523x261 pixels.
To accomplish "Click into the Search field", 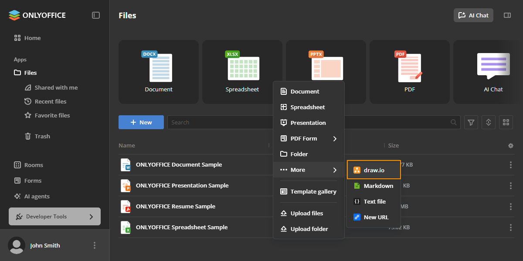I will [x=314, y=123].
